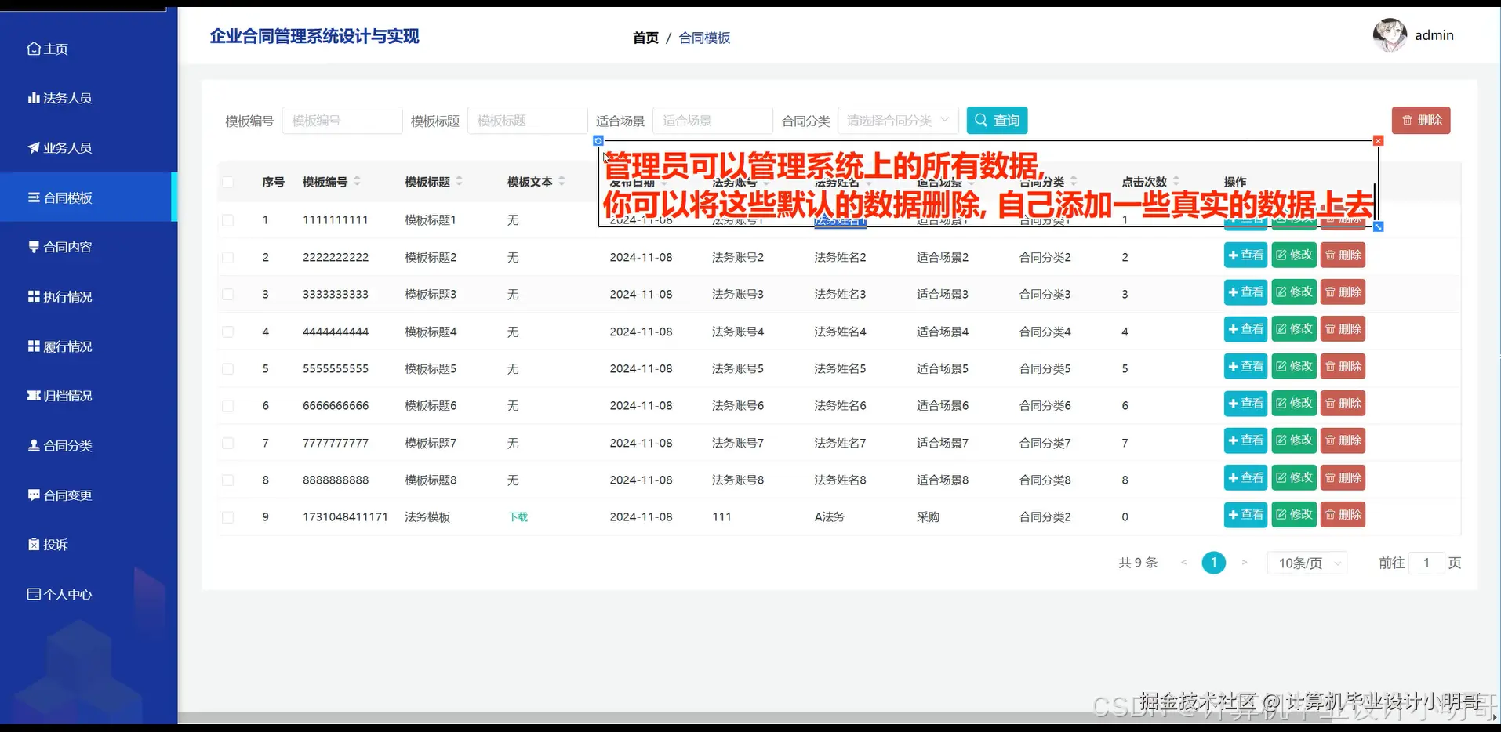Open the 请选择合同分类 dropdown
The image size is (1501, 732).
[x=897, y=120]
